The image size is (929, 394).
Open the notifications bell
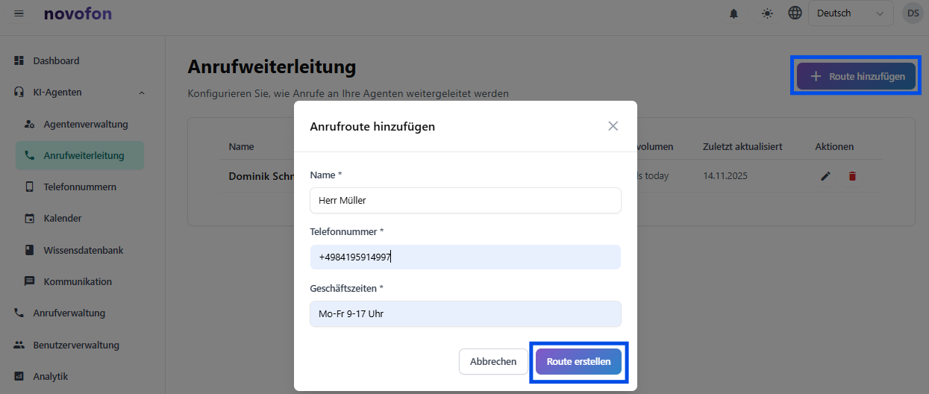734,13
